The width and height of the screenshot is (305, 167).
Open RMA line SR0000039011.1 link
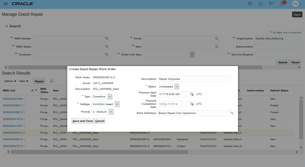[x=14, y=106]
